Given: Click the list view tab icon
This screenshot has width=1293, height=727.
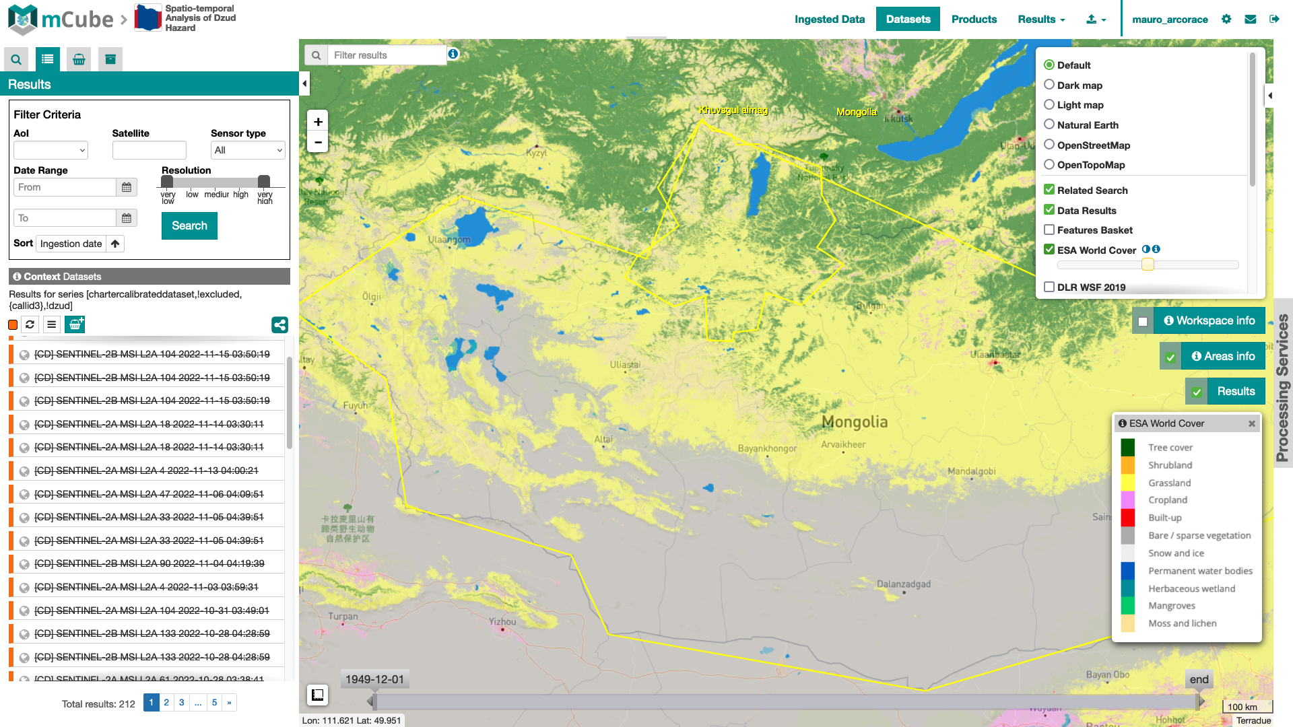Looking at the screenshot, I should [x=47, y=59].
